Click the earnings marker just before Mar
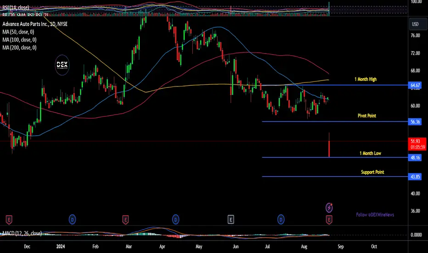This screenshot has height=253, width=428. tap(125, 219)
